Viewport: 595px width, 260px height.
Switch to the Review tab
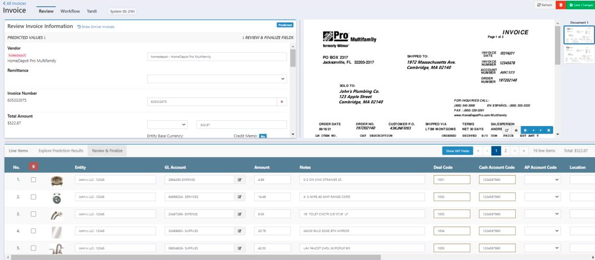click(x=47, y=11)
